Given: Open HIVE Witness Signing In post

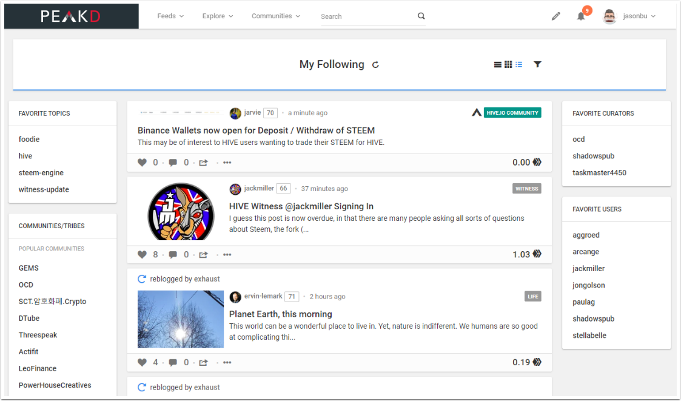Looking at the screenshot, I should (x=301, y=206).
